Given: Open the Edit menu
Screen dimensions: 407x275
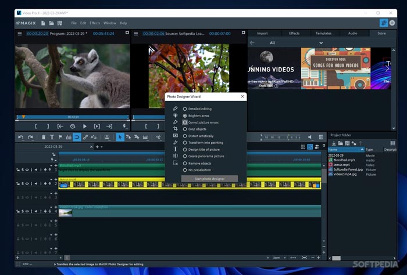Looking at the screenshot, I should pyautogui.click(x=83, y=23).
